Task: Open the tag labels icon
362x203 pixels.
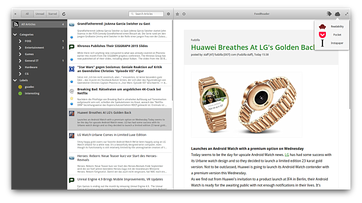Action: (329, 14)
